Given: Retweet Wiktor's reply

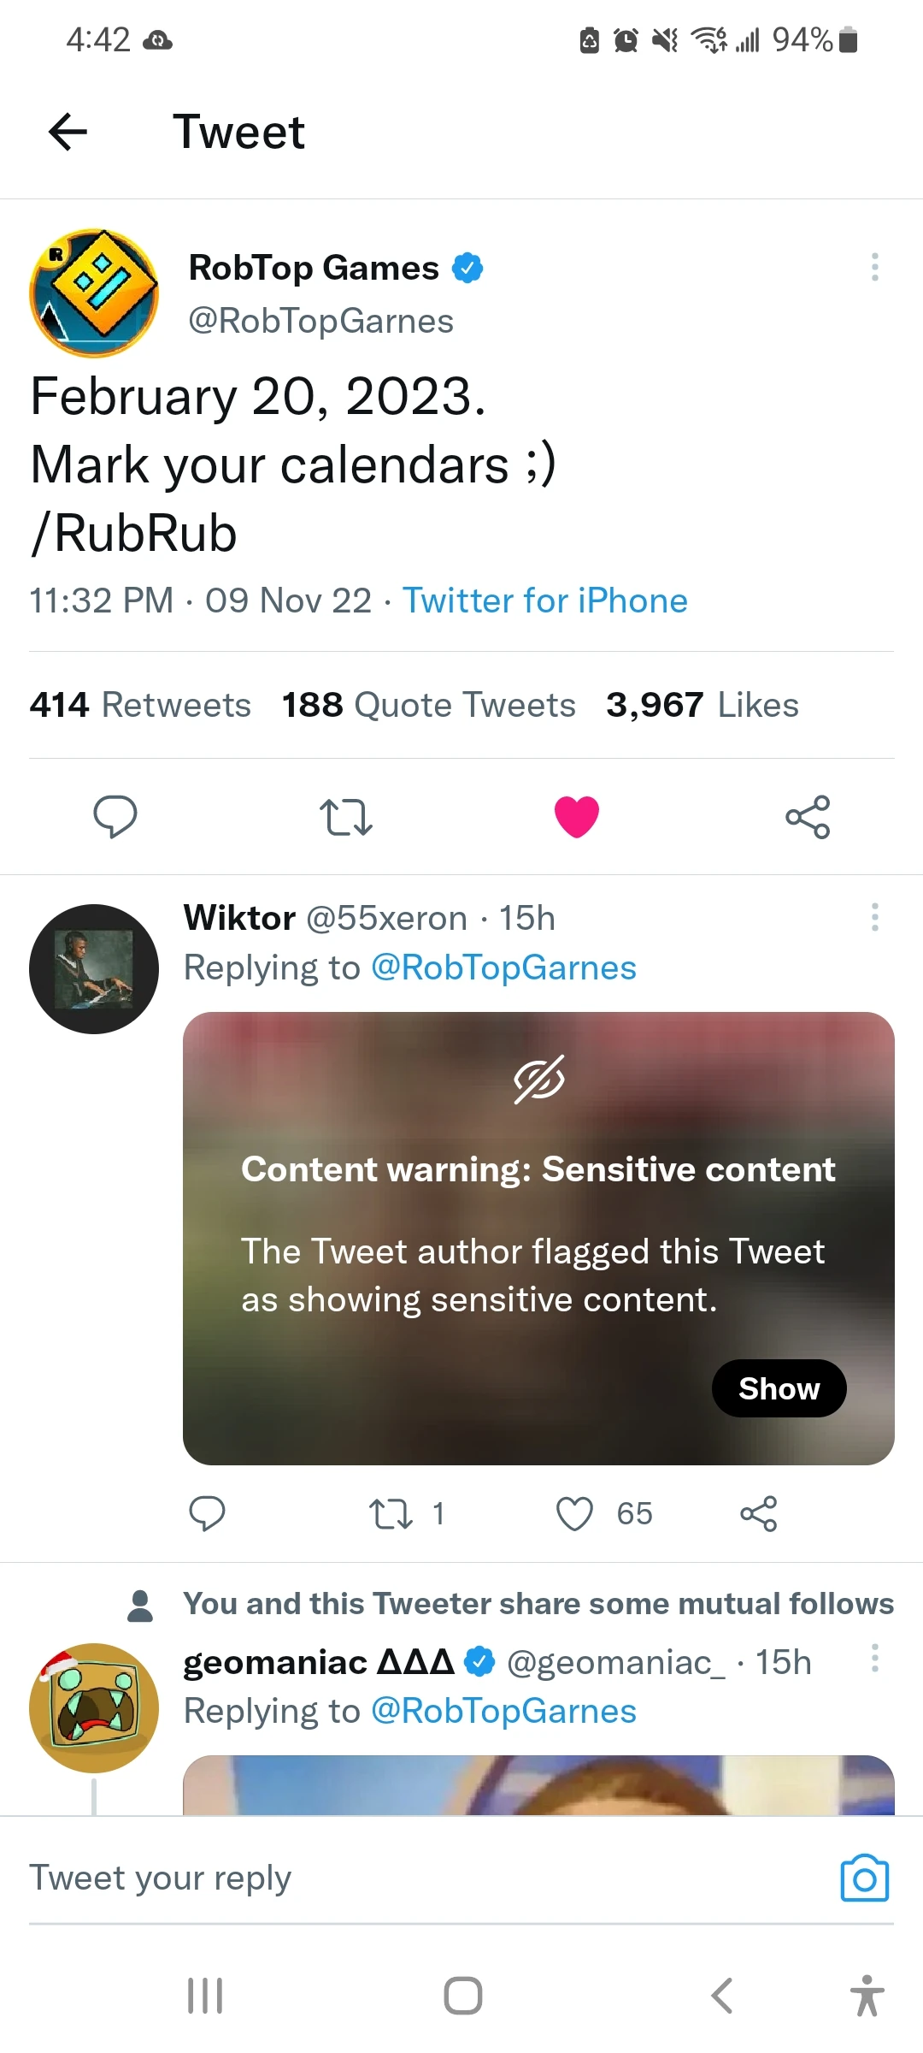Looking at the screenshot, I should [391, 1513].
